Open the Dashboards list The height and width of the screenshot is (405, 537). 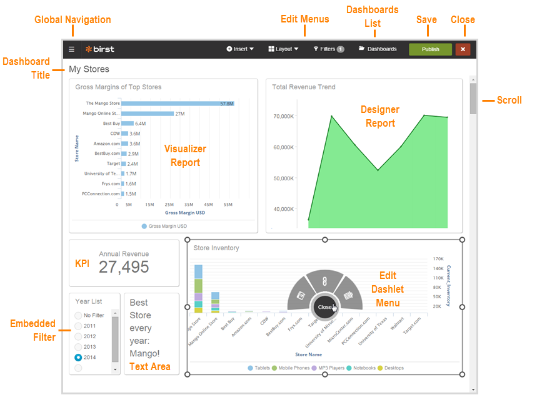point(378,49)
